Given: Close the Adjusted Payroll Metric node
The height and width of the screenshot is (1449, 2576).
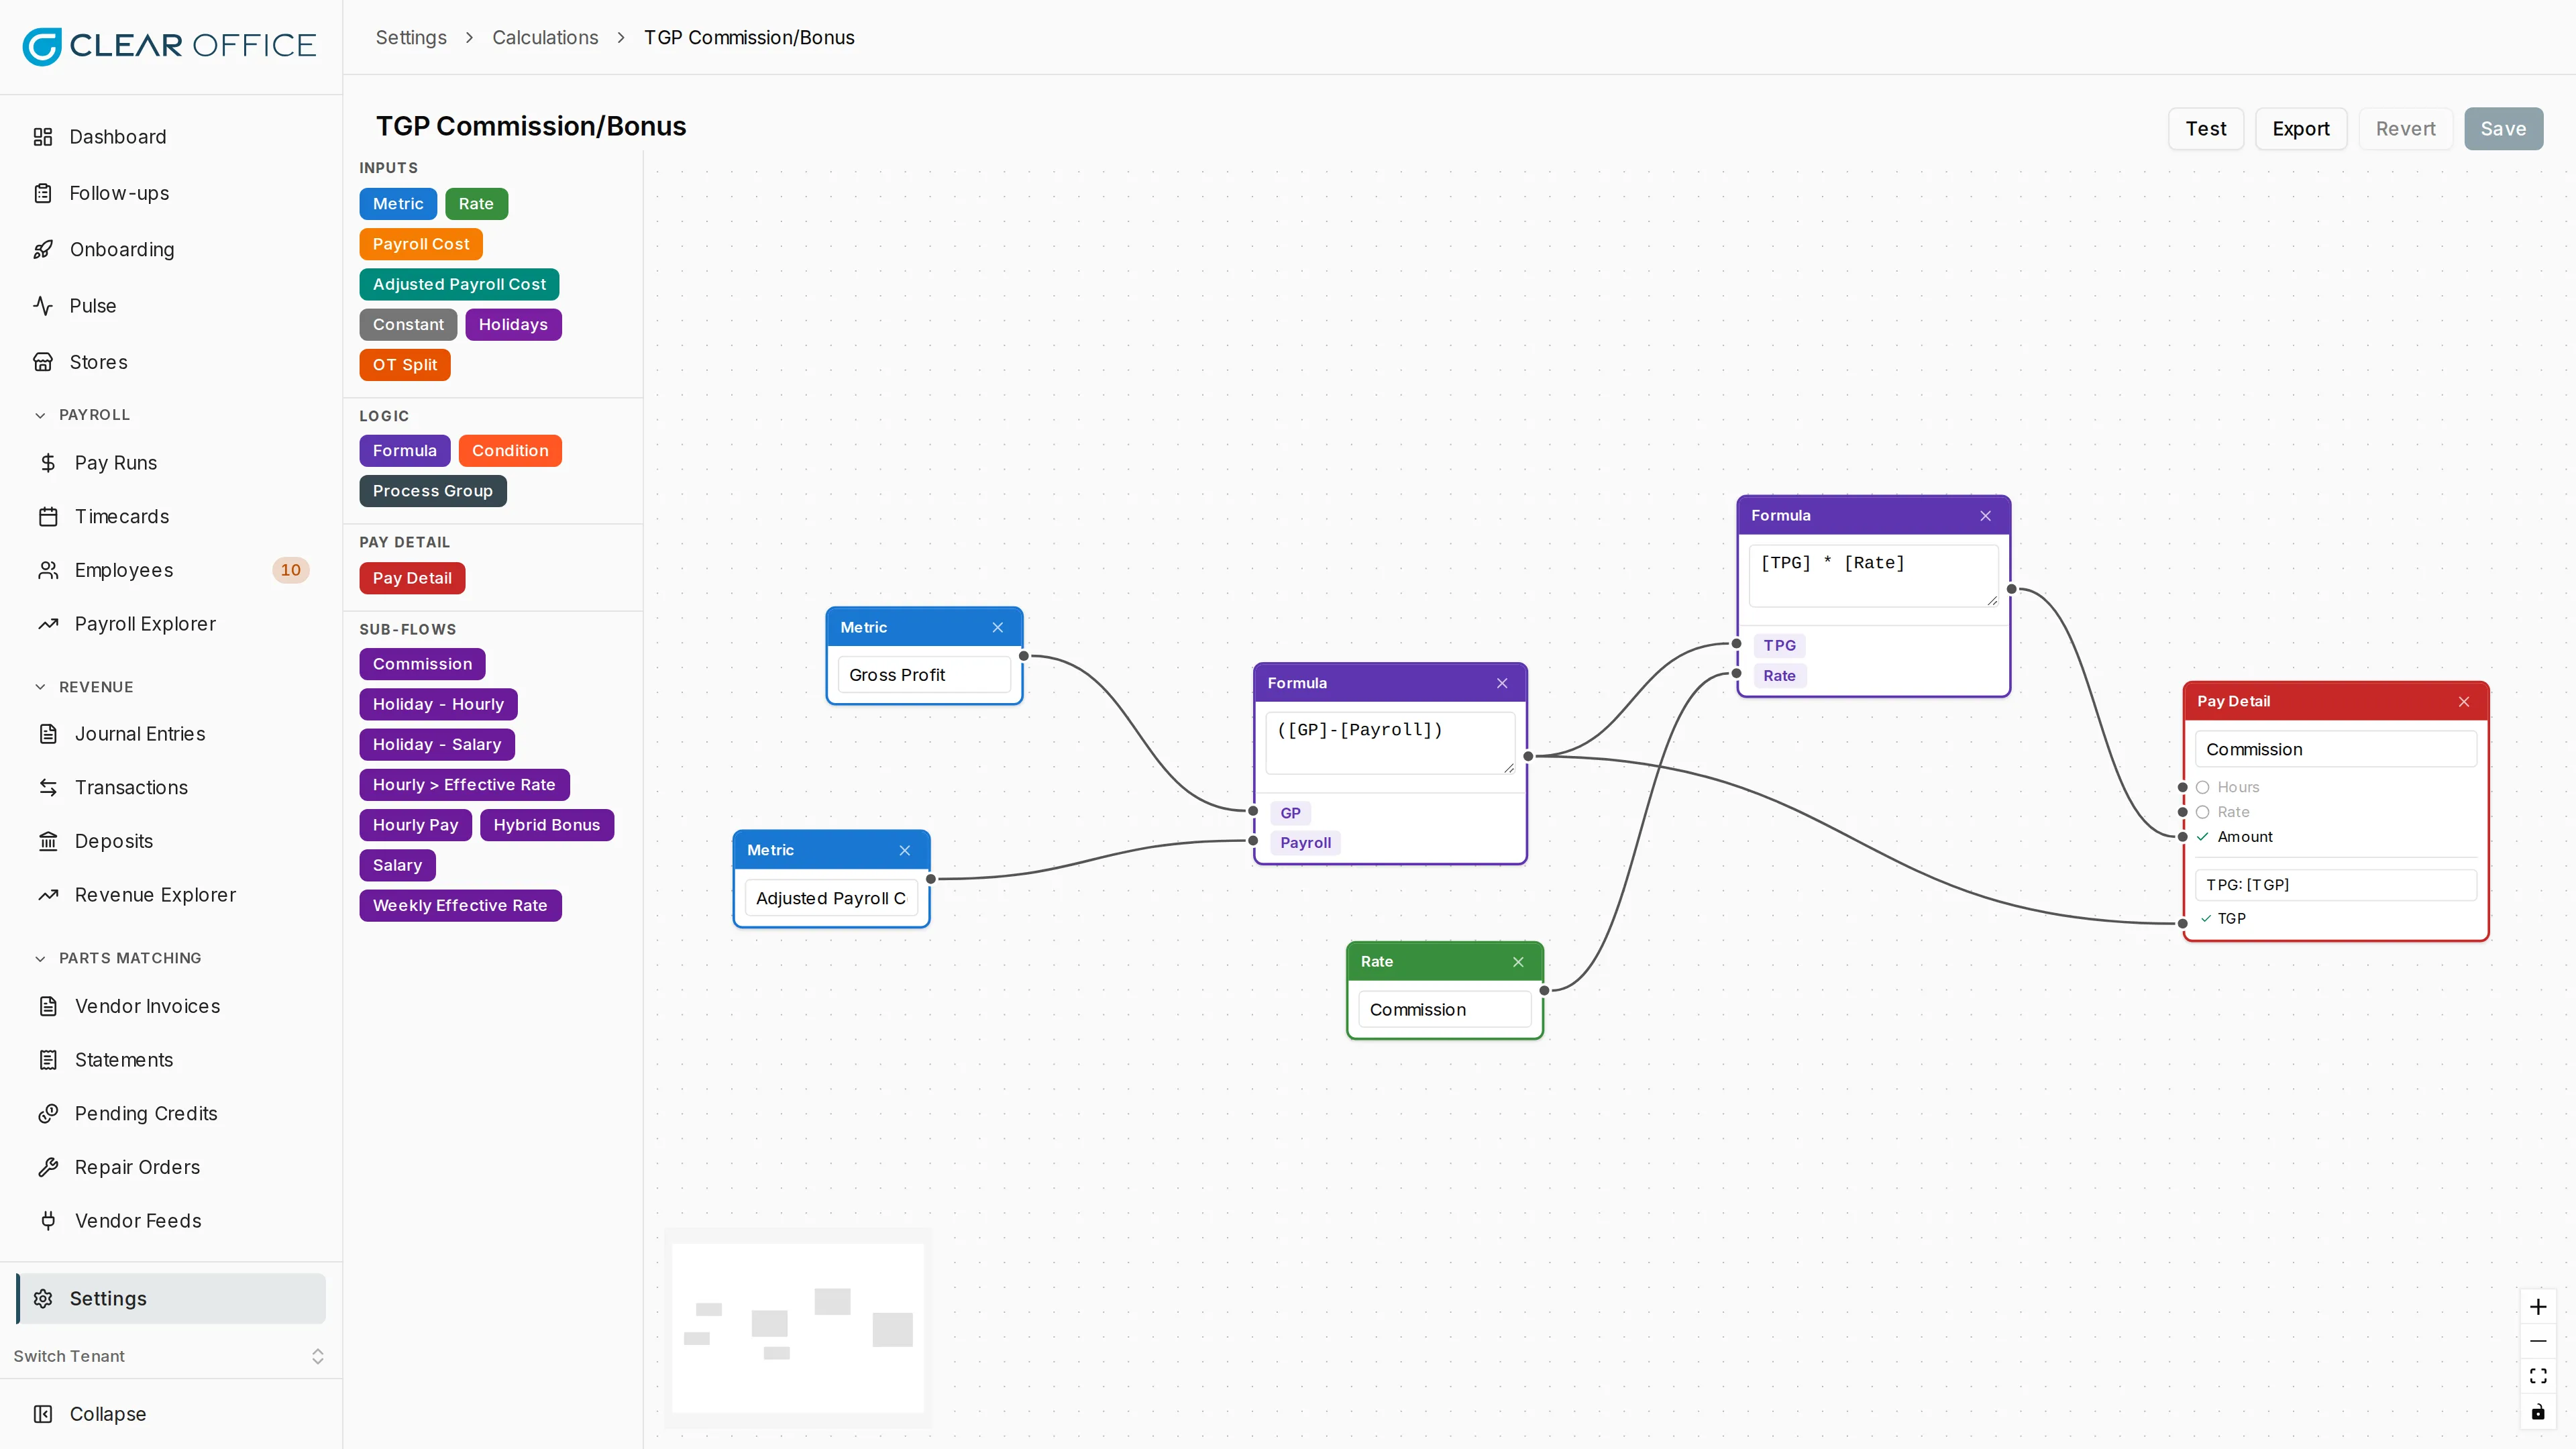Looking at the screenshot, I should pos(904,850).
